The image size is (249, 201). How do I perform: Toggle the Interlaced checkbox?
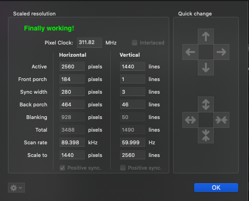pos(135,43)
